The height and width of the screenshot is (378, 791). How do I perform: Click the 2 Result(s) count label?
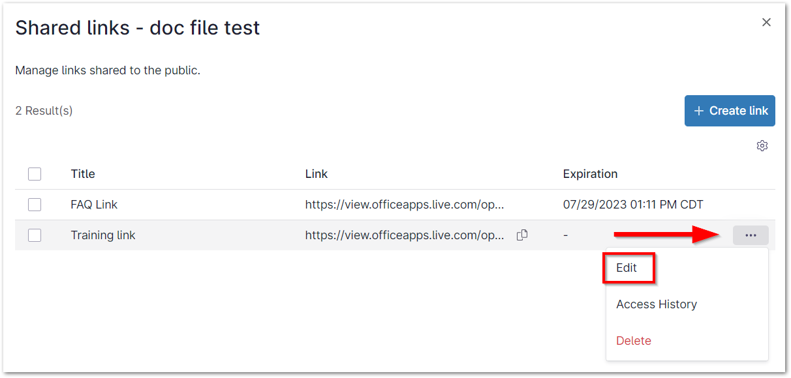click(x=44, y=111)
